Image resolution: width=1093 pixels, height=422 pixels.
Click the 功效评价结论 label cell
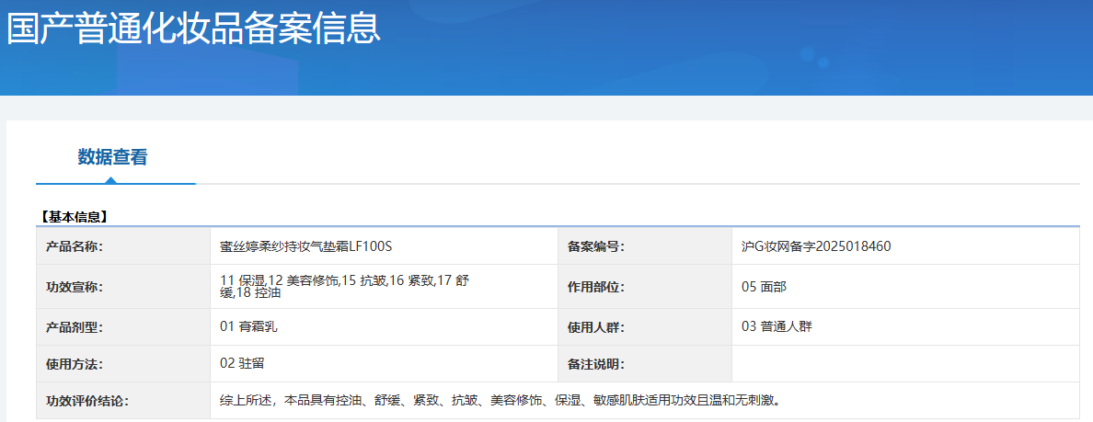point(123,401)
